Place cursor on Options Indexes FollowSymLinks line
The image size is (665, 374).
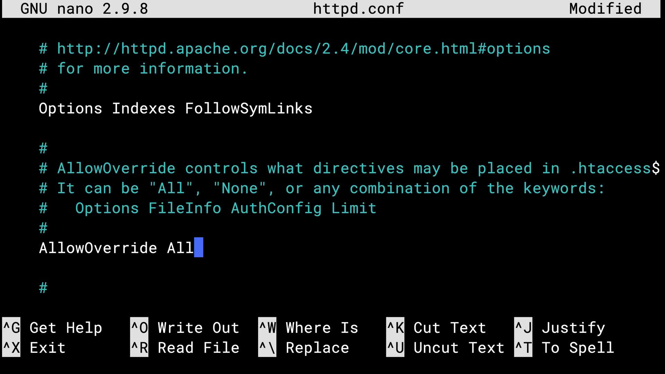point(176,108)
